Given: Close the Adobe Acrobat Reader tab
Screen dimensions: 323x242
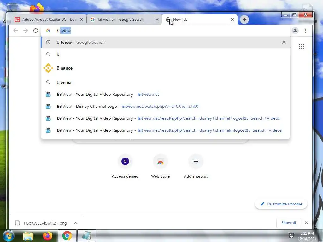Looking at the screenshot, I should click(x=82, y=20).
